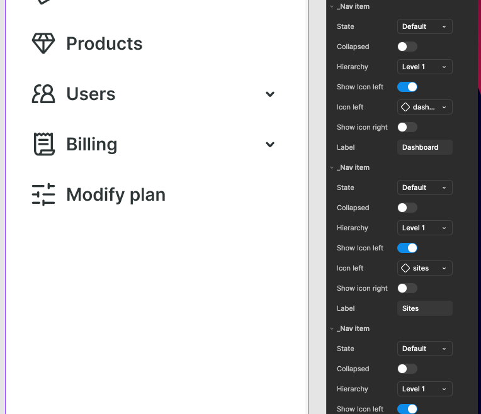This screenshot has width=481, height=414.
Task: Enable Show icon right for Sites item
Action: pos(407,288)
